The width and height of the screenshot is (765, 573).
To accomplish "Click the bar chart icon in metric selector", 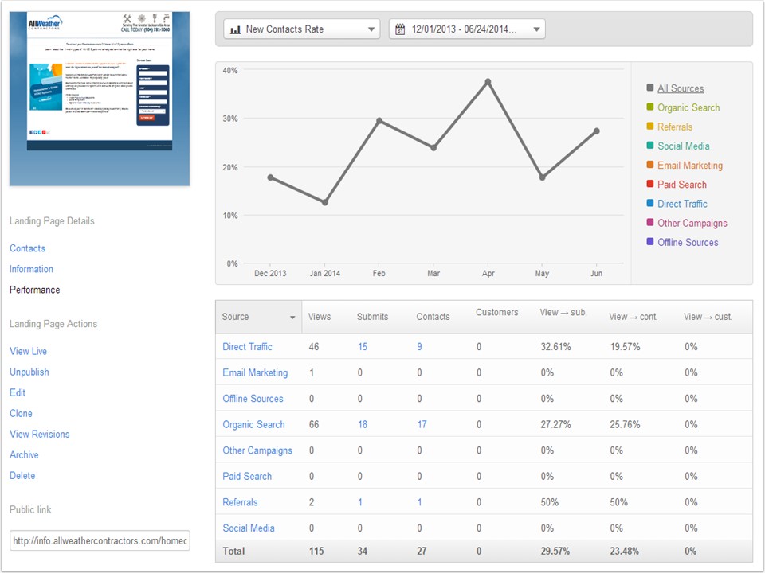I will [235, 29].
